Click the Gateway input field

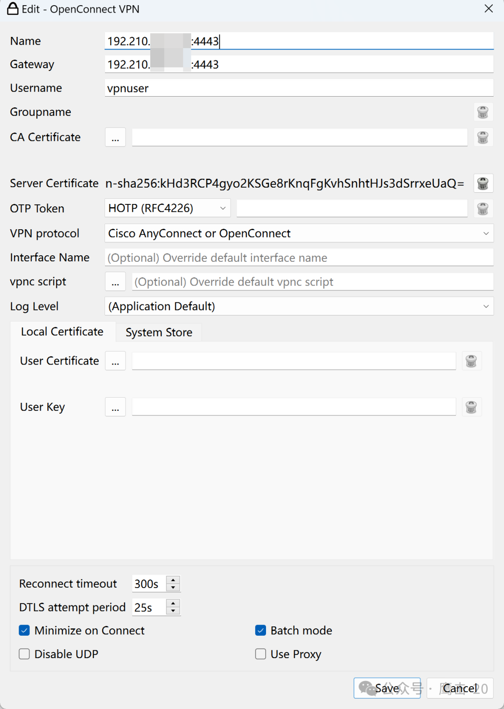[299, 64]
